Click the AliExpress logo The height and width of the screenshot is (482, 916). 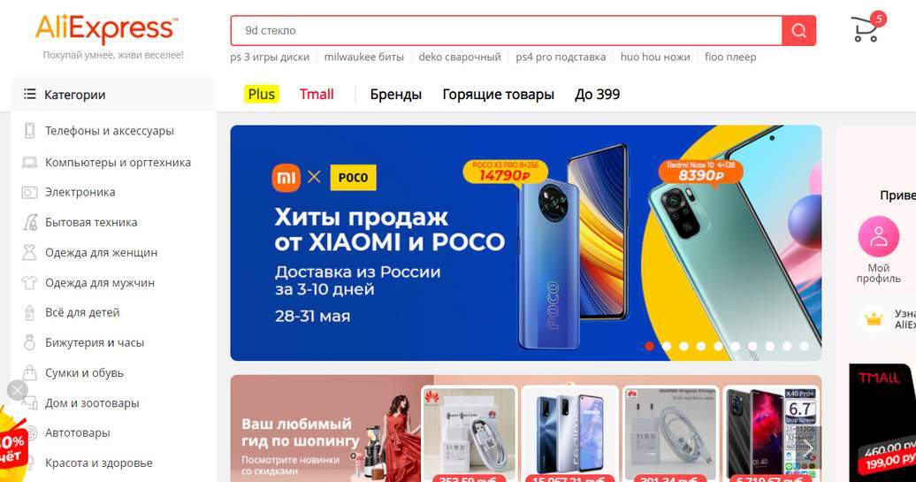[x=106, y=29]
